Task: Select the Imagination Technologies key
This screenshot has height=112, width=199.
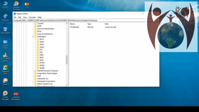Action: [47, 73]
